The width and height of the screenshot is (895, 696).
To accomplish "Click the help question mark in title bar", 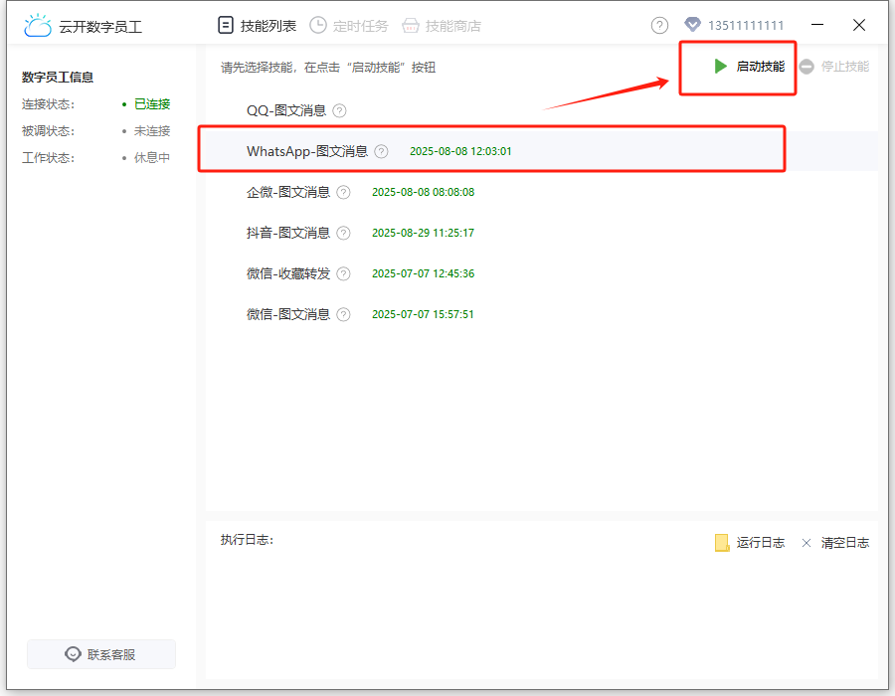I will point(659,26).
